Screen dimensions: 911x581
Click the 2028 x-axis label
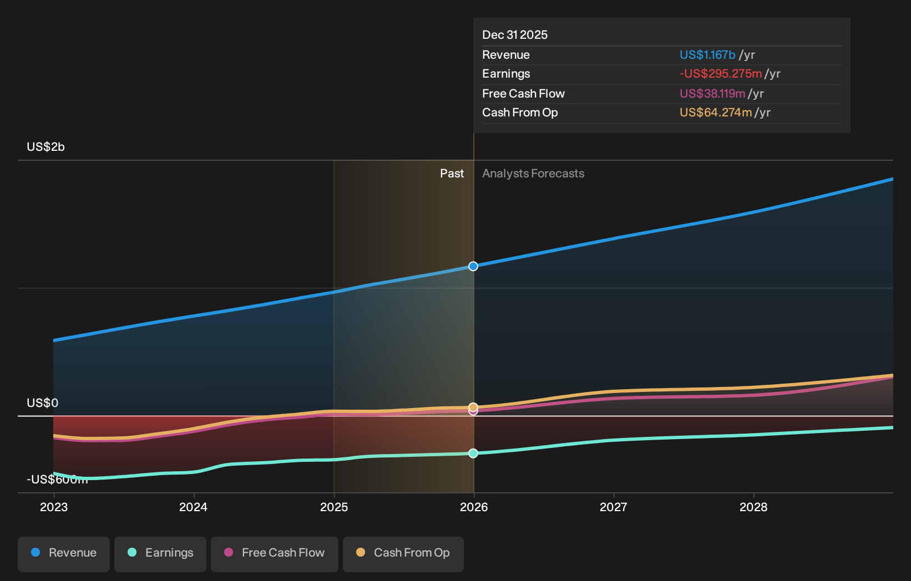pyautogui.click(x=753, y=507)
